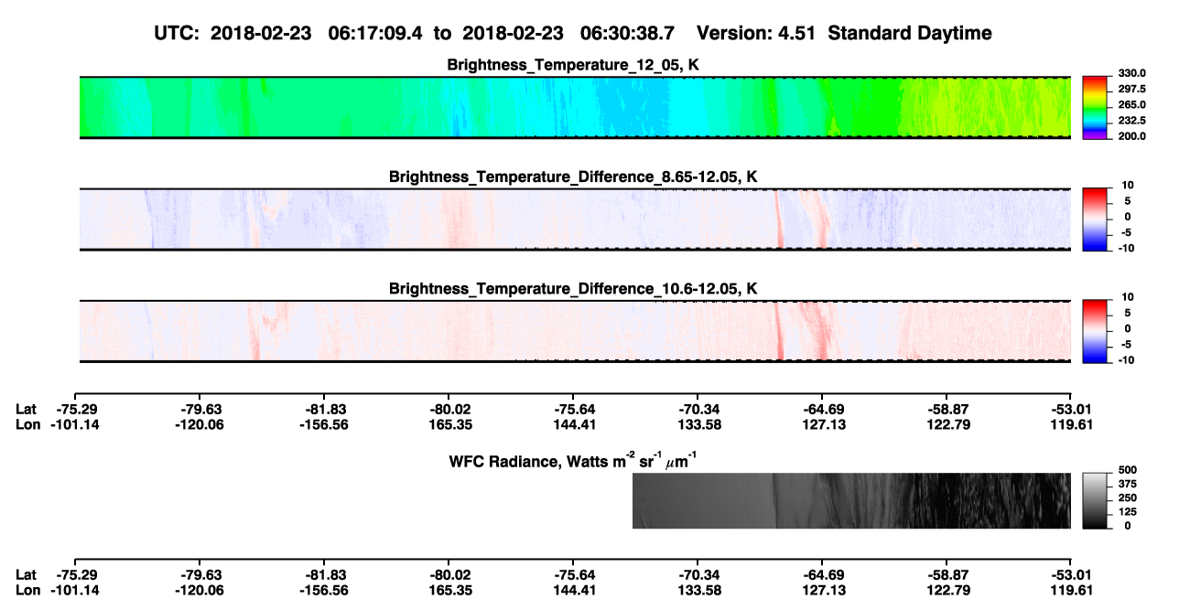Click the WFC Radiance grayscale bar

click(1095, 500)
